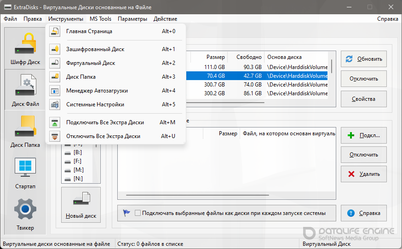The image size is (402, 249).
Task: Click the Системные Настройки menu icon
Action: (x=55, y=104)
